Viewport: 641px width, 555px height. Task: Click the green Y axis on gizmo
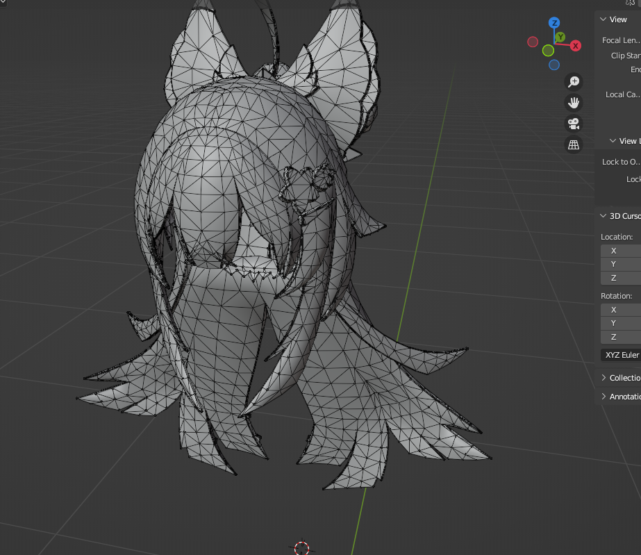tap(560, 38)
